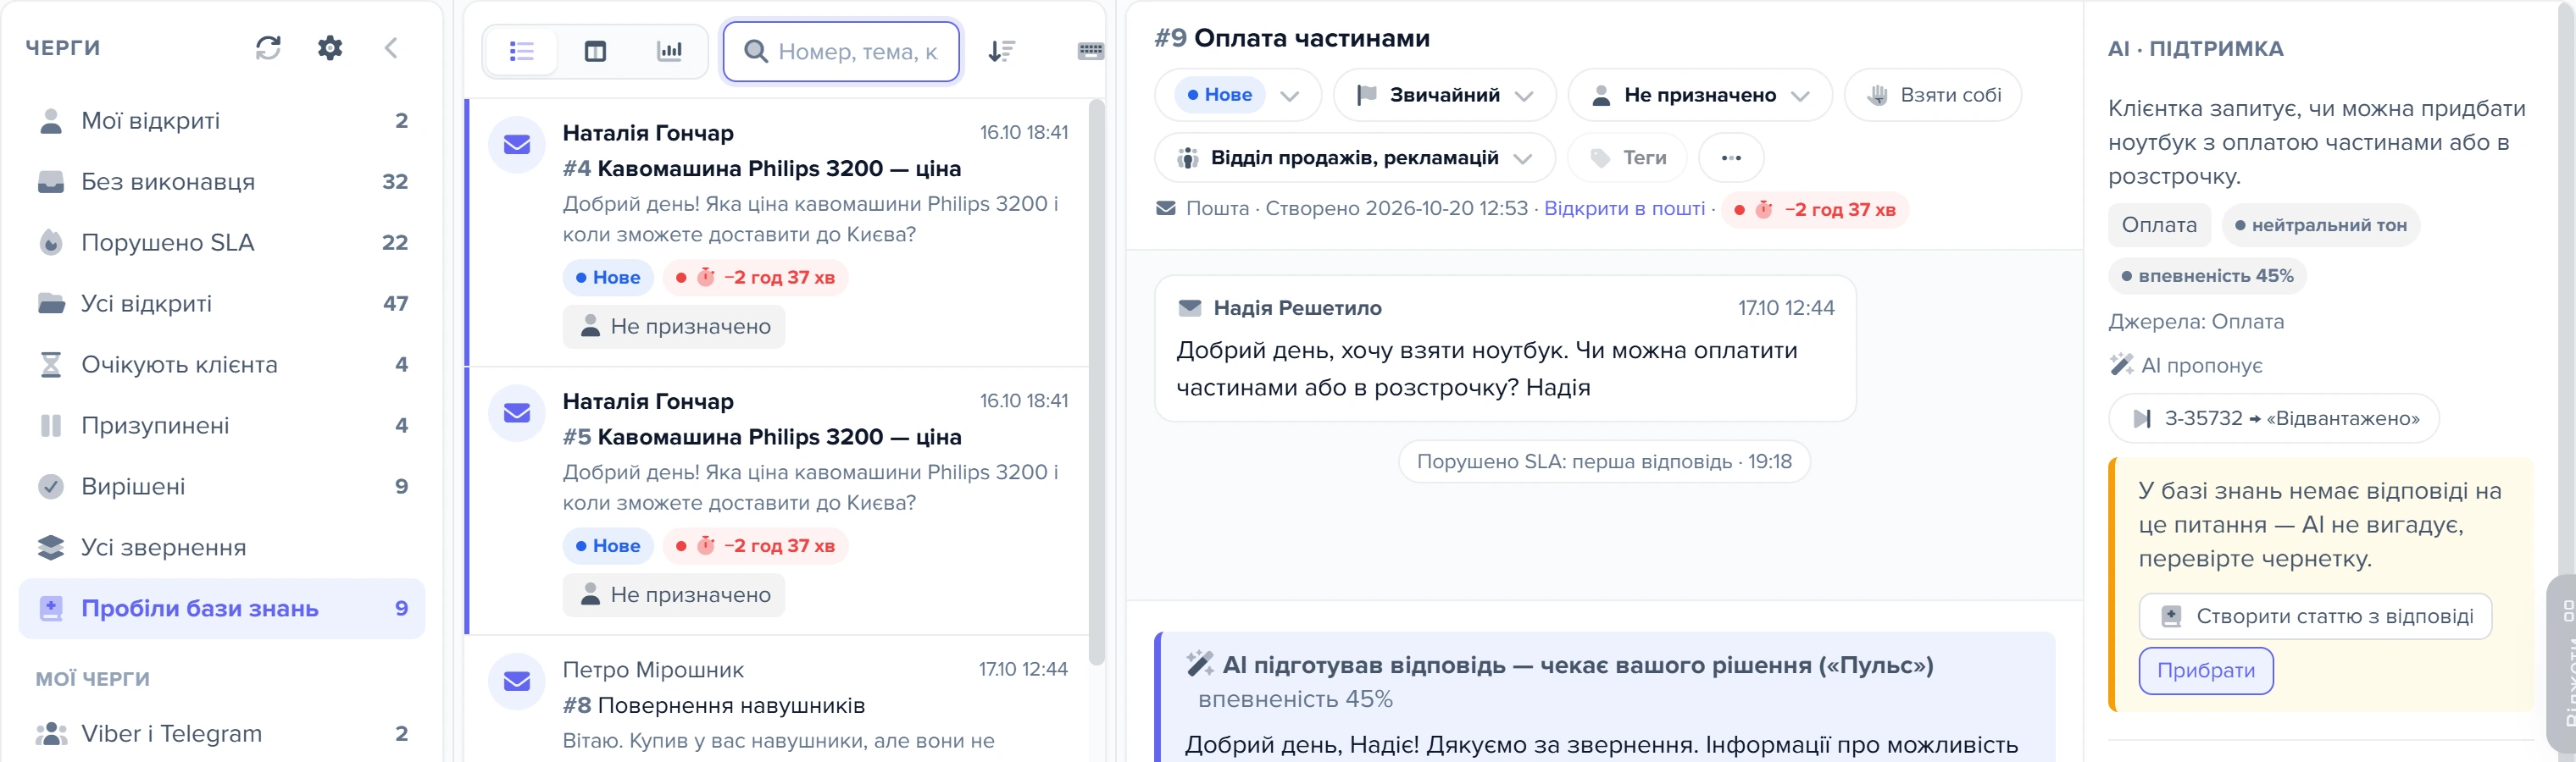
Task: Open the Порушено SLA queue
Action: pyautogui.click(x=222, y=243)
